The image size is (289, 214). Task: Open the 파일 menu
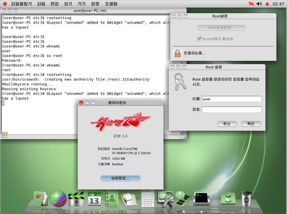[41, 4]
